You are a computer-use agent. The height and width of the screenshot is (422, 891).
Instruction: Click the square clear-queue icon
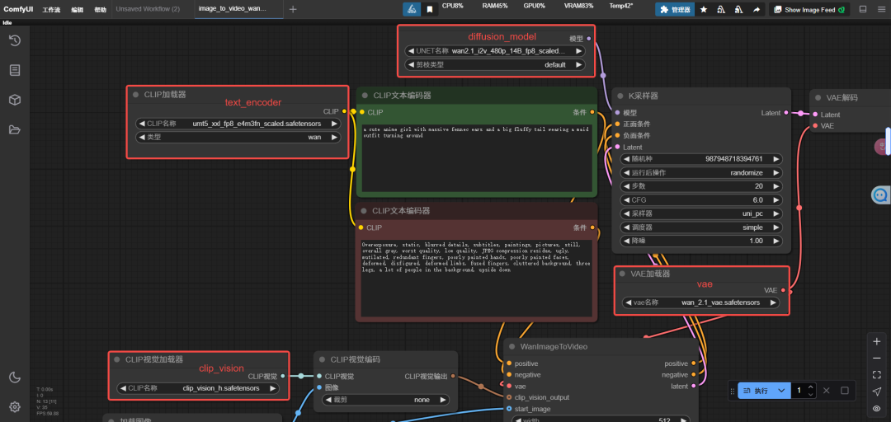(x=845, y=391)
